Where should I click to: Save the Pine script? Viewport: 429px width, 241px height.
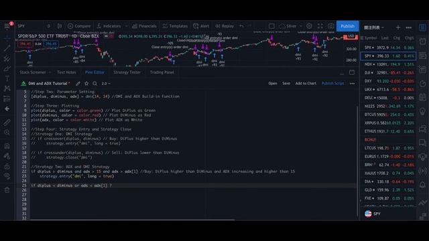(286, 83)
